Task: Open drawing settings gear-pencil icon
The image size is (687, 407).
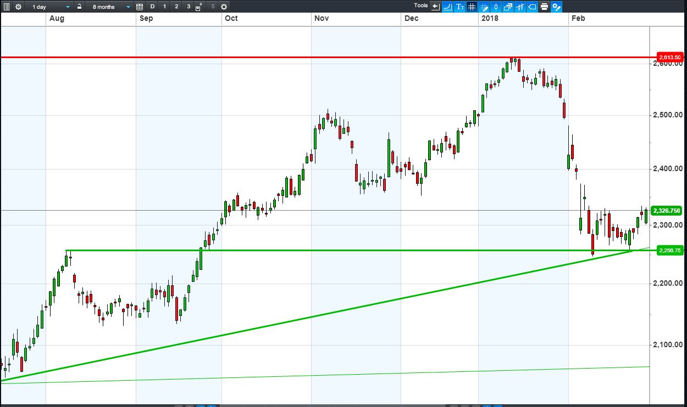Action: [556, 7]
